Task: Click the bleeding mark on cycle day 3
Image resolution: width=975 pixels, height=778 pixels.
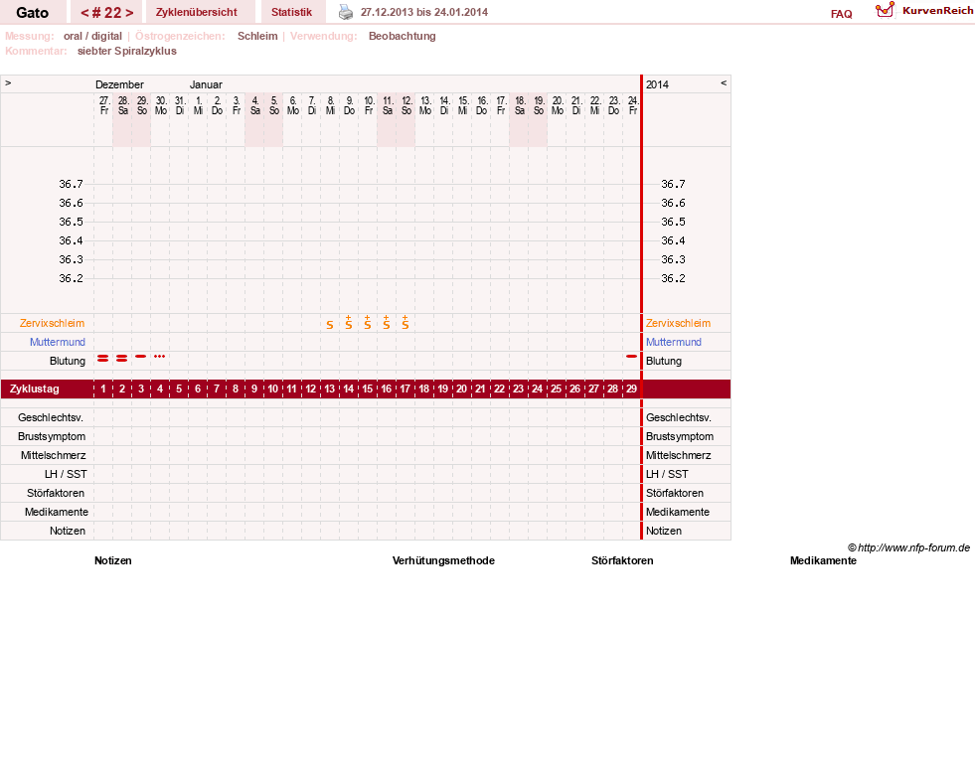Action: [140, 356]
